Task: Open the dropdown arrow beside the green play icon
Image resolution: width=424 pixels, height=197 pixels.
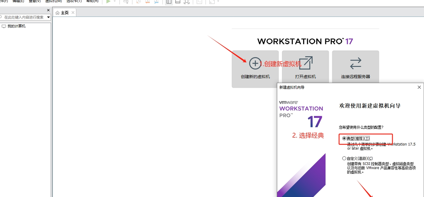Action: point(115,1)
